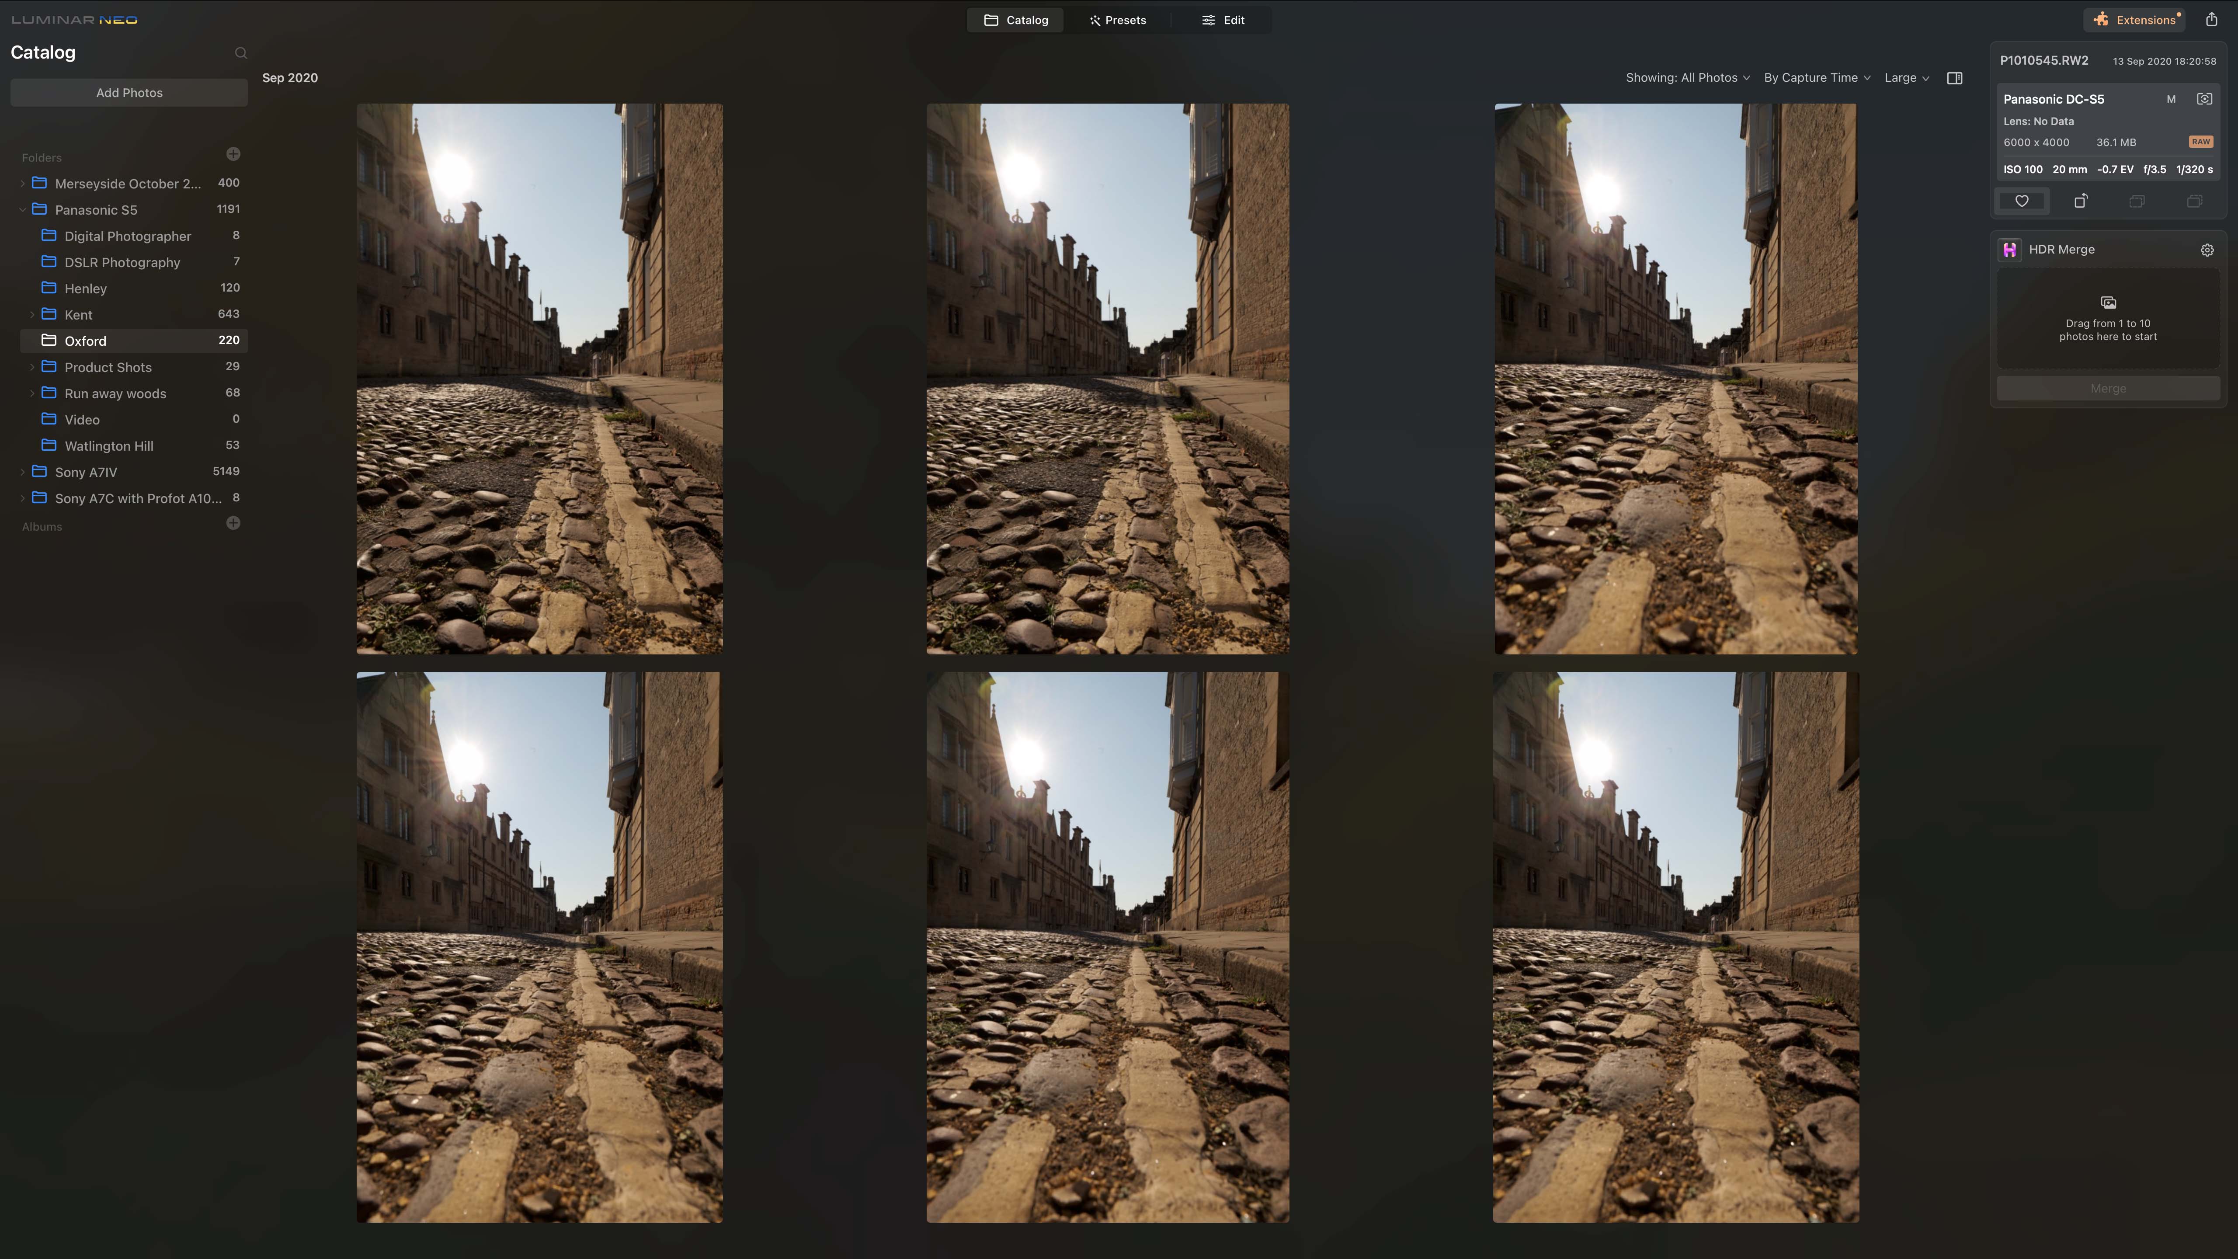Click the P1010545.RW2 file name
Image resolution: width=2238 pixels, height=1259 pixels.
2043,61
